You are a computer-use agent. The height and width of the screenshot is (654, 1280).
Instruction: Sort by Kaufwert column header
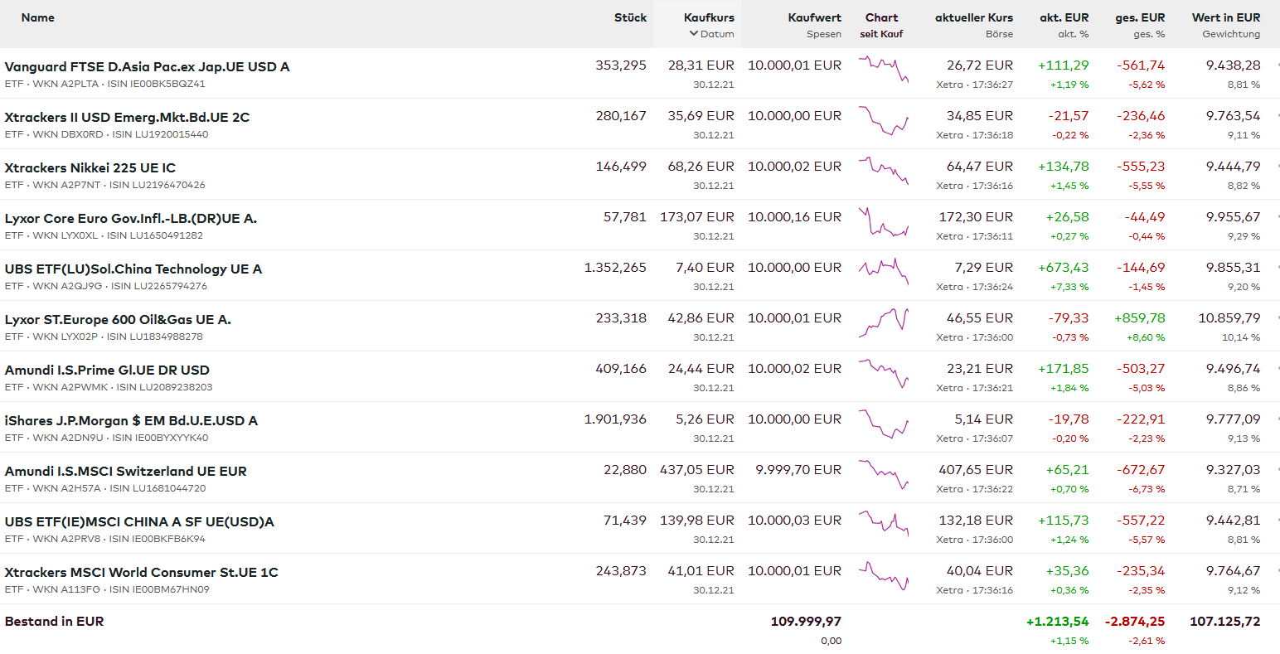[814, 17]
